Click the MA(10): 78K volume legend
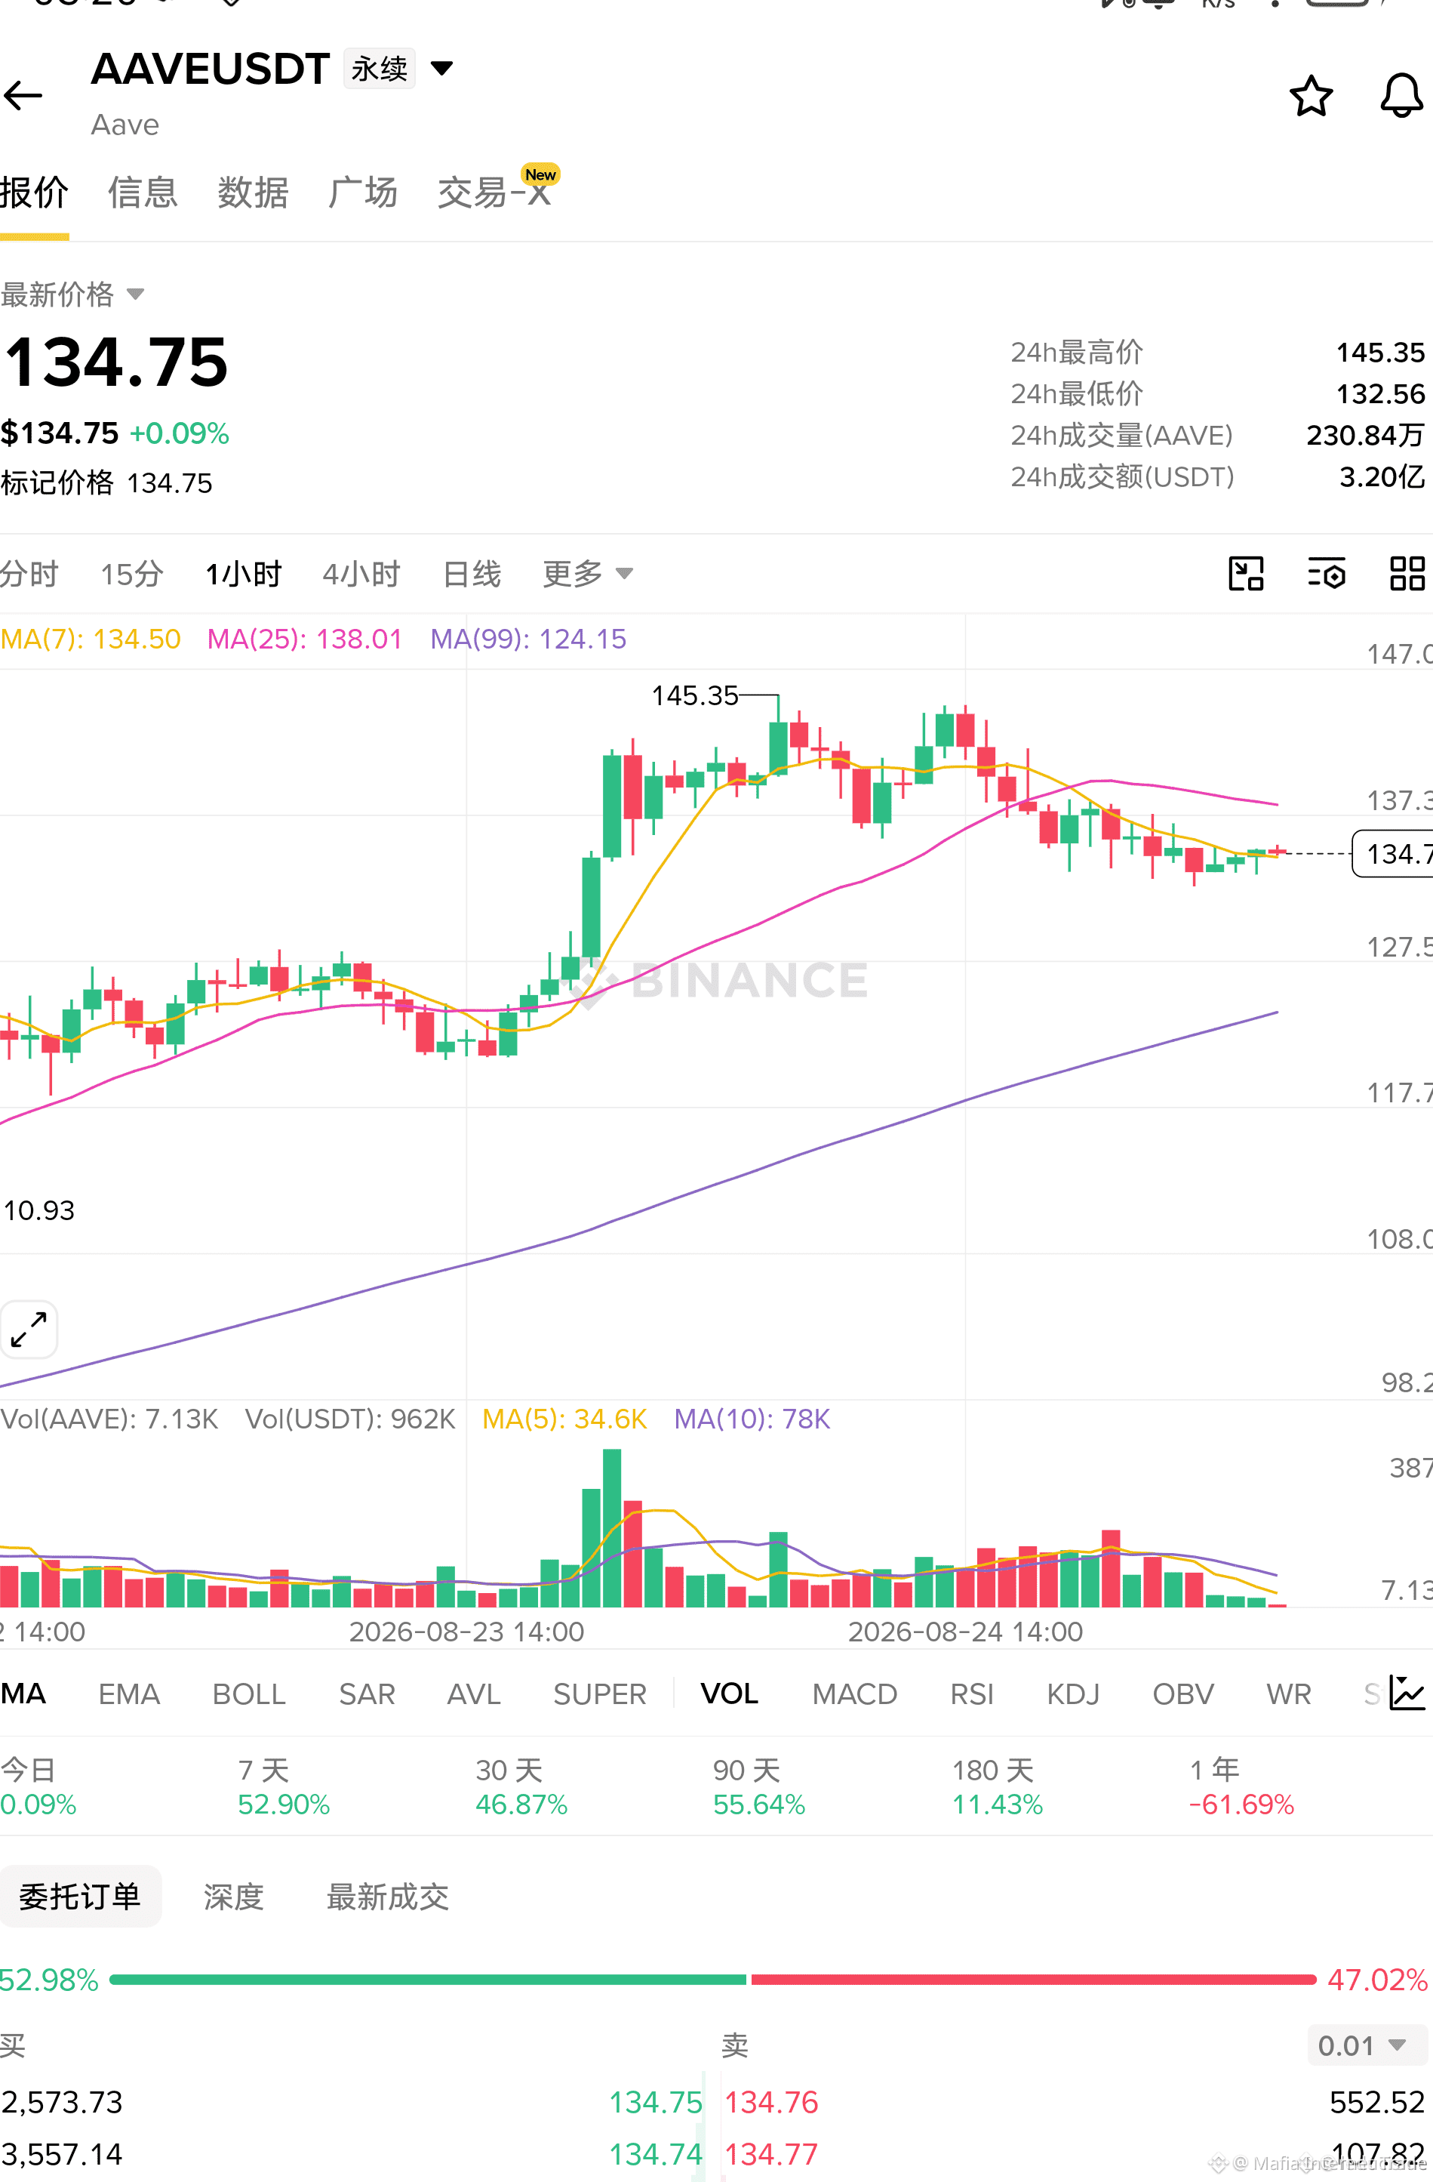 [752, 1419]
